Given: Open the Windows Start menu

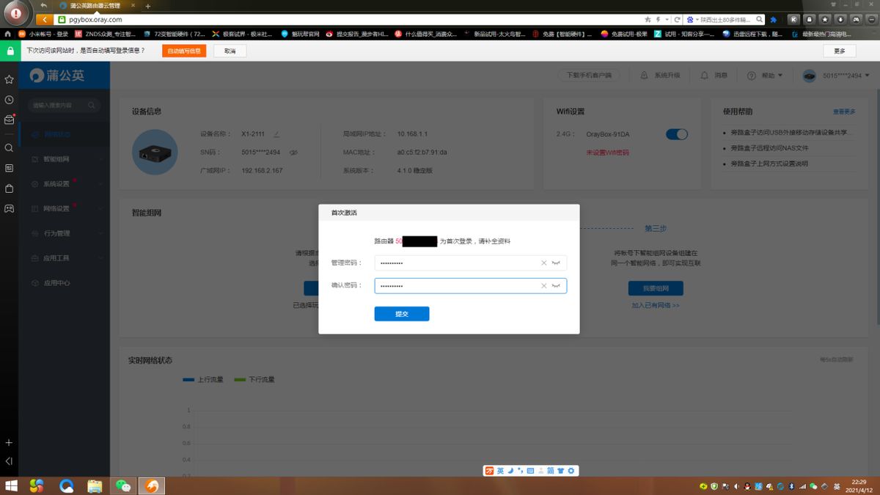Looking at the screenshot, I should pos(10,485).
